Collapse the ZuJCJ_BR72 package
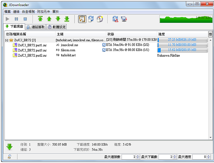This screenshot has height=163, width=214. [x=7, y=40]
